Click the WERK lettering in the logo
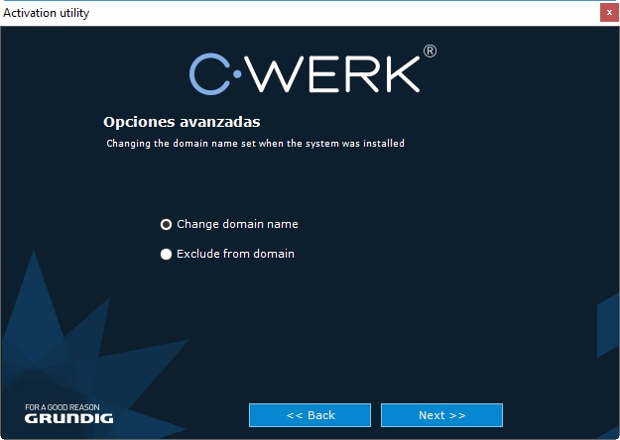Viewport: 620px width, 440px height. [339, 75]
